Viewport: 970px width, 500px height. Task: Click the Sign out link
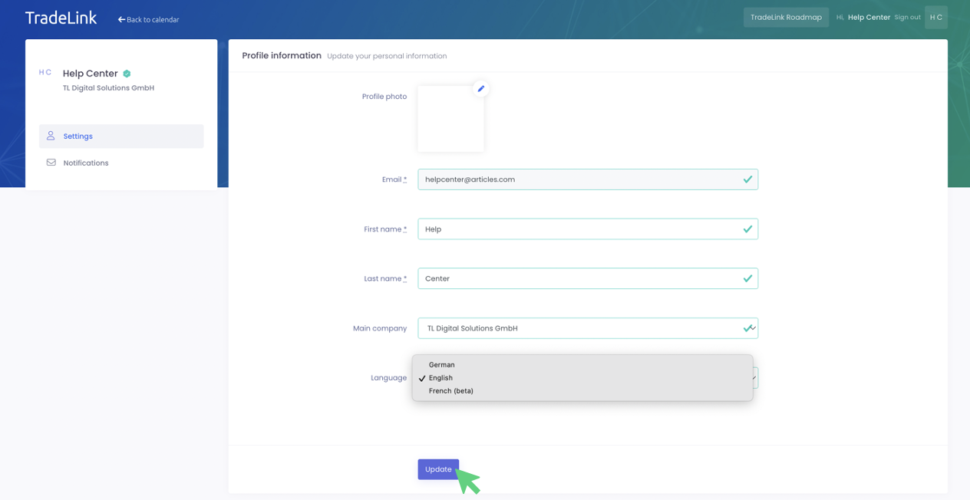907,18
